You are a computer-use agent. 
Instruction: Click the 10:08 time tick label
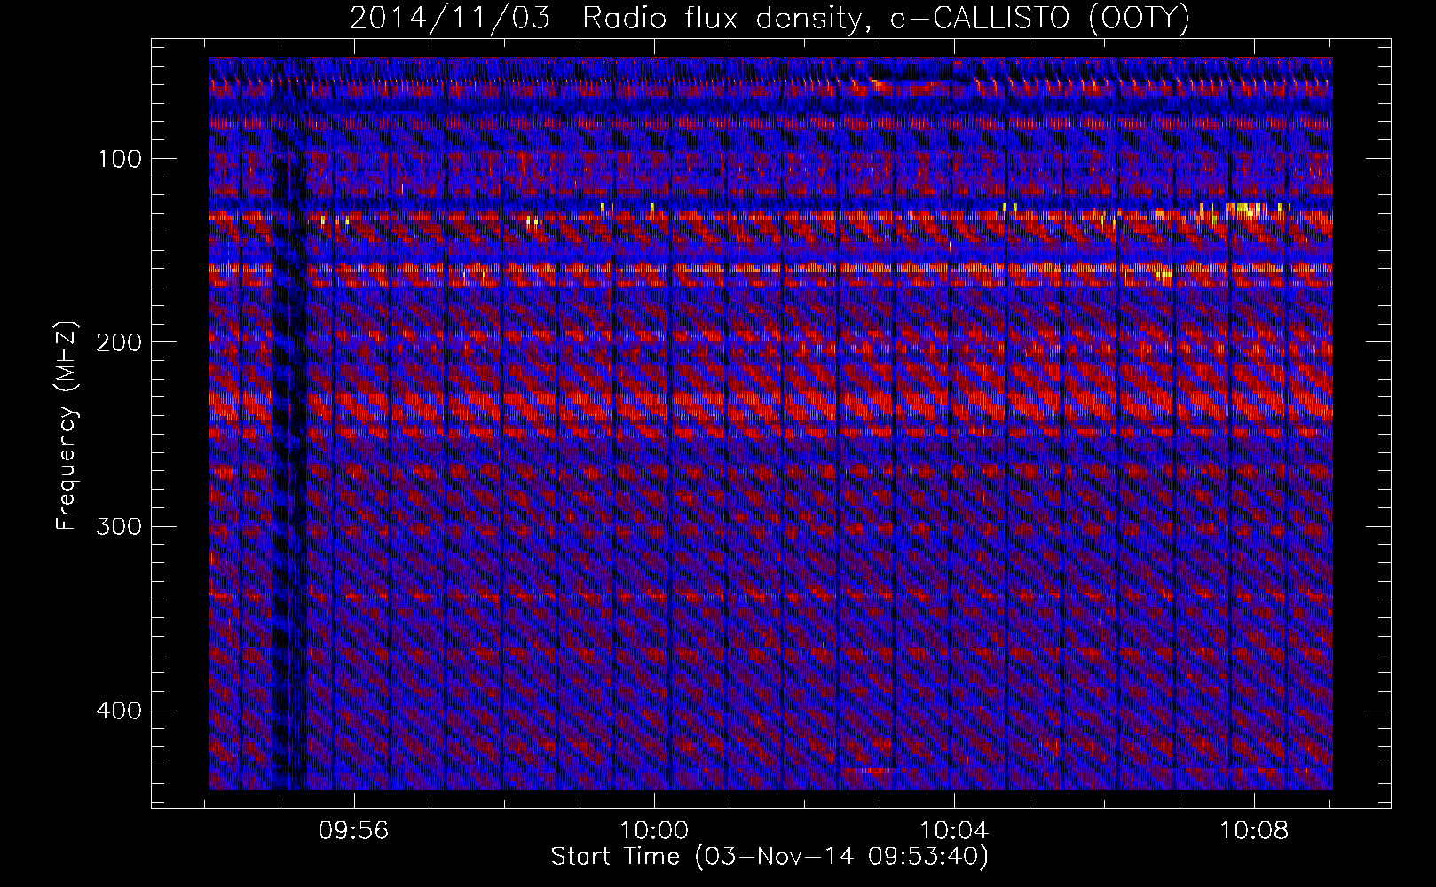(1254, 831)
